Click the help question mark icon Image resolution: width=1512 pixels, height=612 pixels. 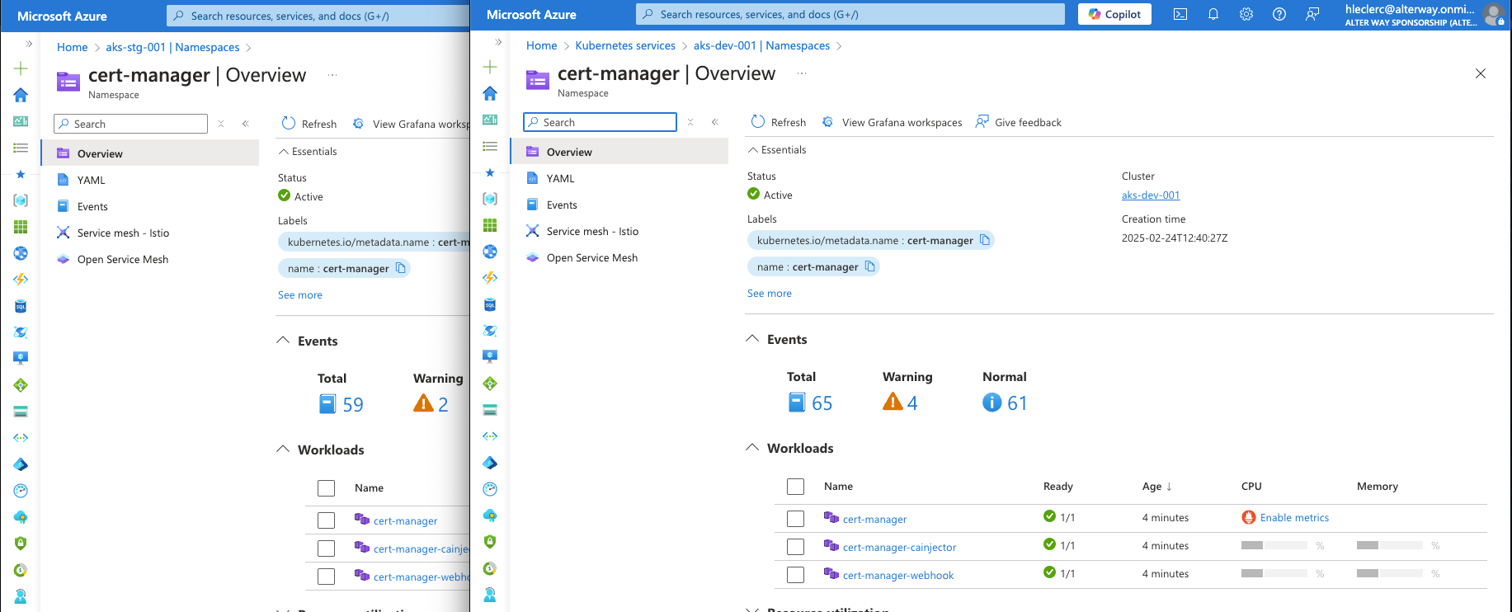click(x=1279, y=14)
